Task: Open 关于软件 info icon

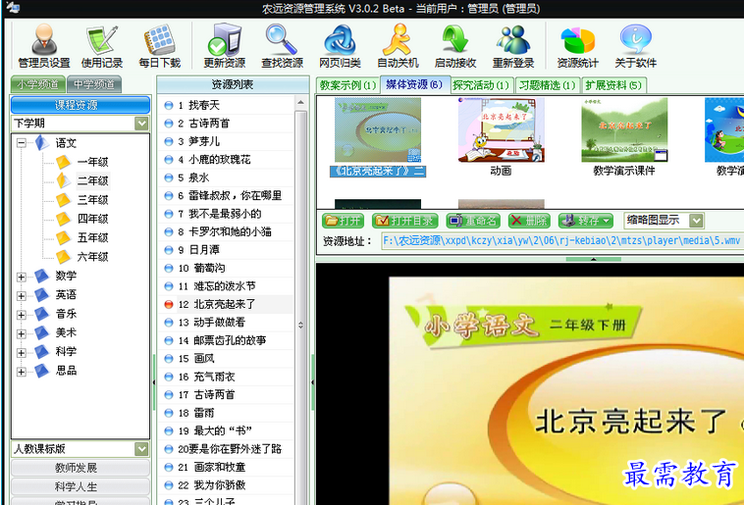Action: pyautogui.click(x=635, y=46)
